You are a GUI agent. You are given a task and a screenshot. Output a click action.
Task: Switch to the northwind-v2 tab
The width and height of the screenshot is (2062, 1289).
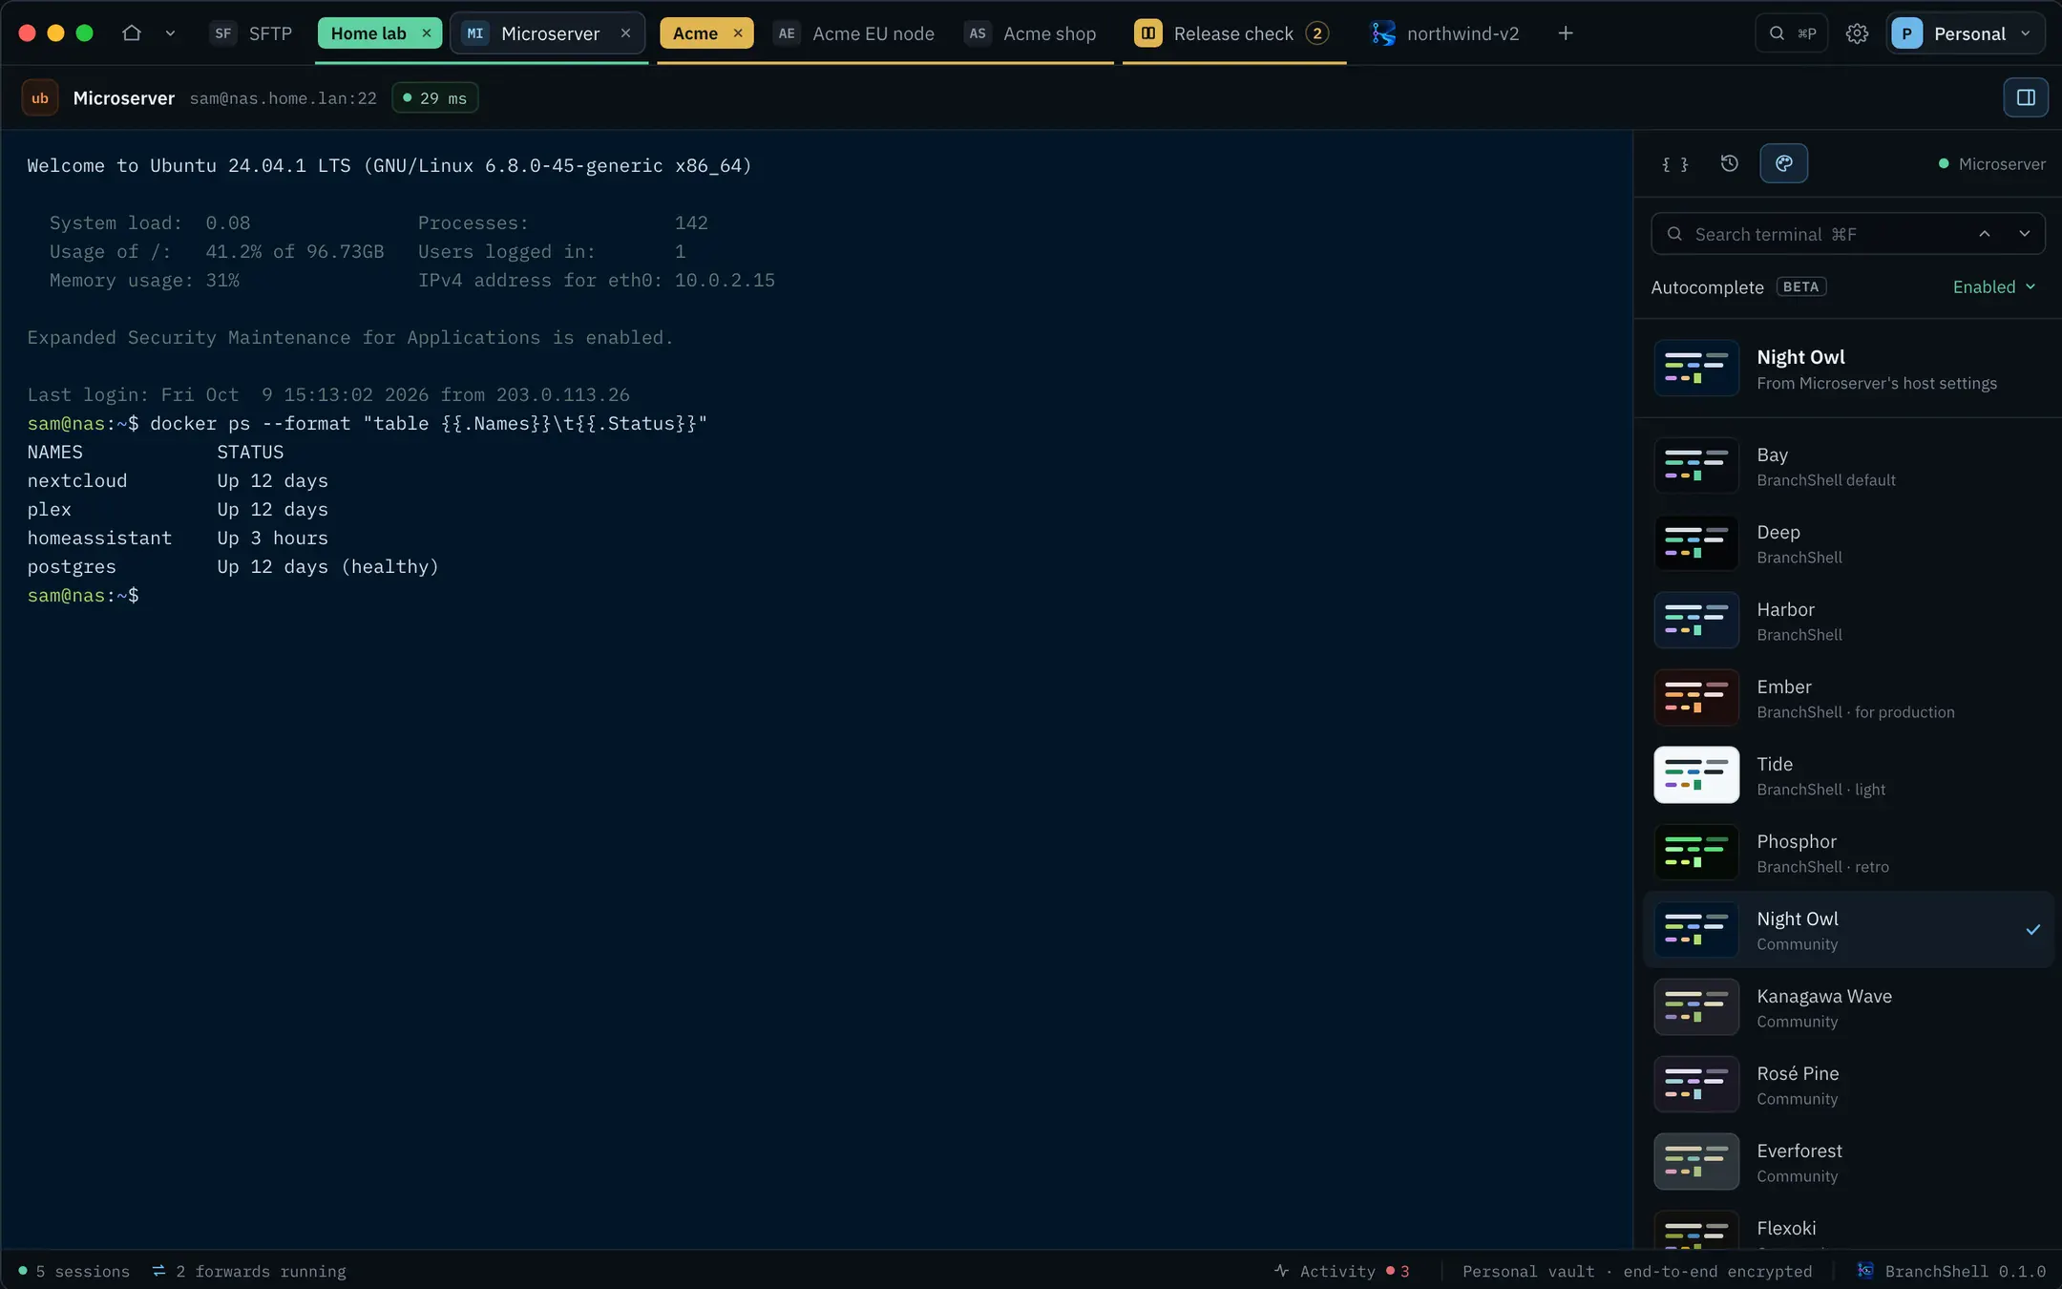tap(1445, 33)
